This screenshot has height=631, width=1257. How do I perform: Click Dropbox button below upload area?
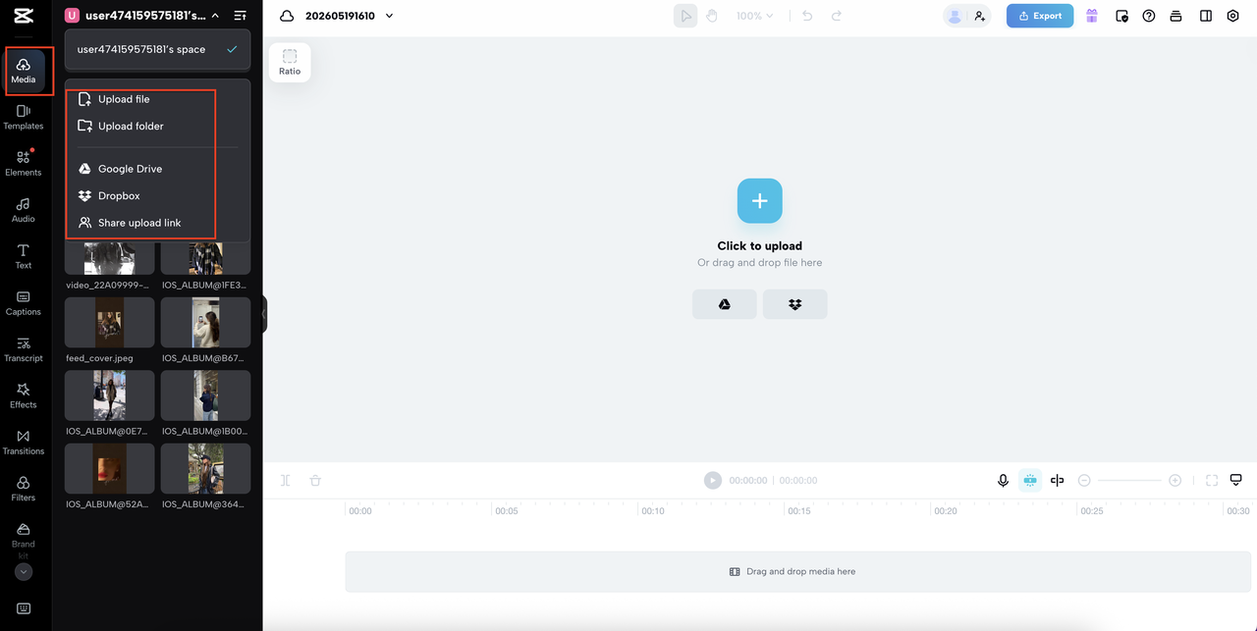point(795,304)
